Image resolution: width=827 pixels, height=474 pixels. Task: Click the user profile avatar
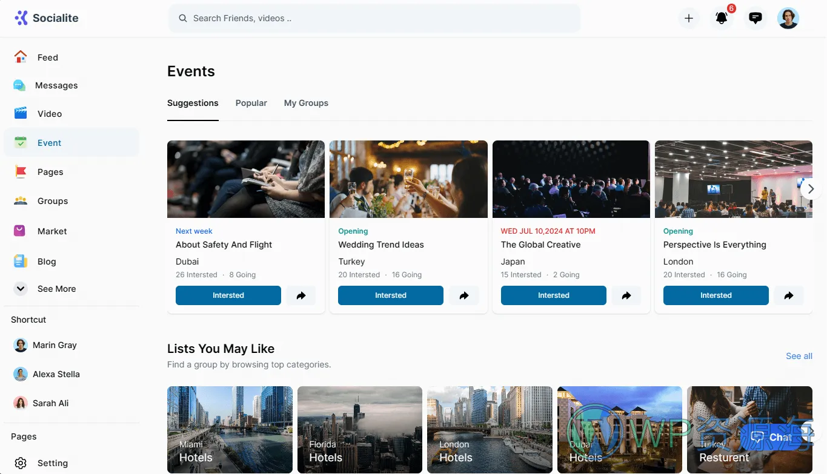click(x=788, y=18)
